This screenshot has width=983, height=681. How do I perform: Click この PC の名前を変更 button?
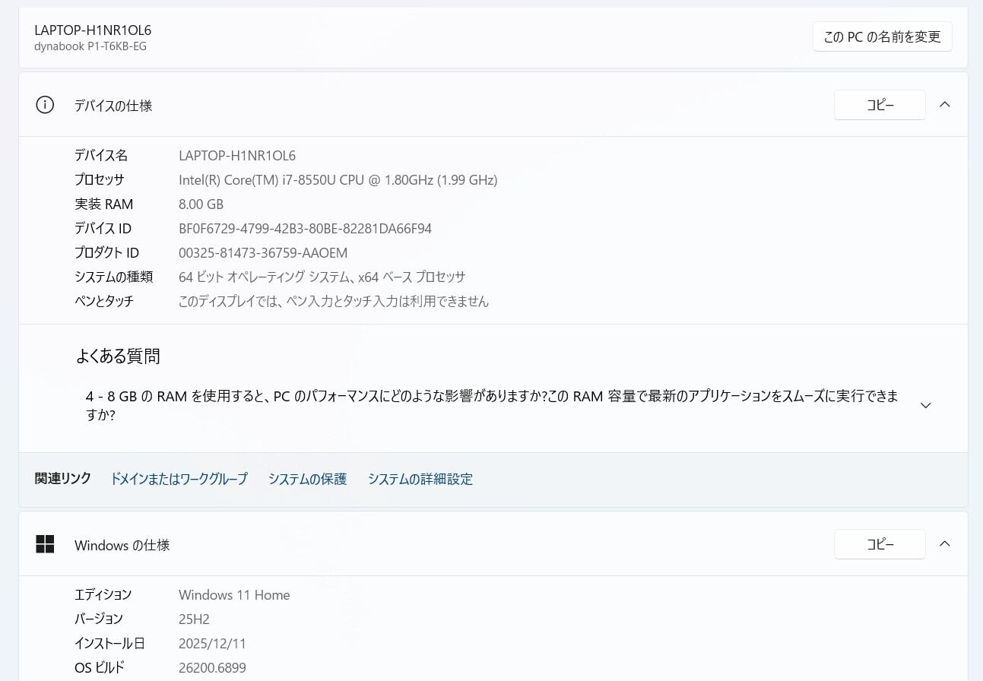click(882, 36)
